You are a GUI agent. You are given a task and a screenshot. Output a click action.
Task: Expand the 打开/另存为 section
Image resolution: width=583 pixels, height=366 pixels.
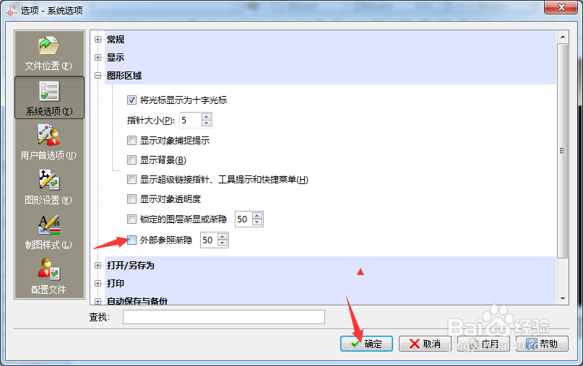[x=98, y=266]
